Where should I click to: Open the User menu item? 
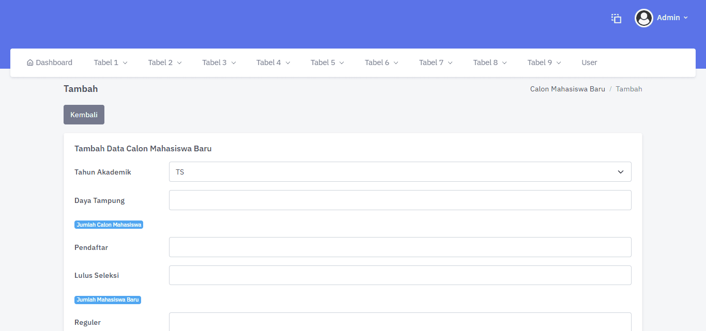click(x=589, y=62)
